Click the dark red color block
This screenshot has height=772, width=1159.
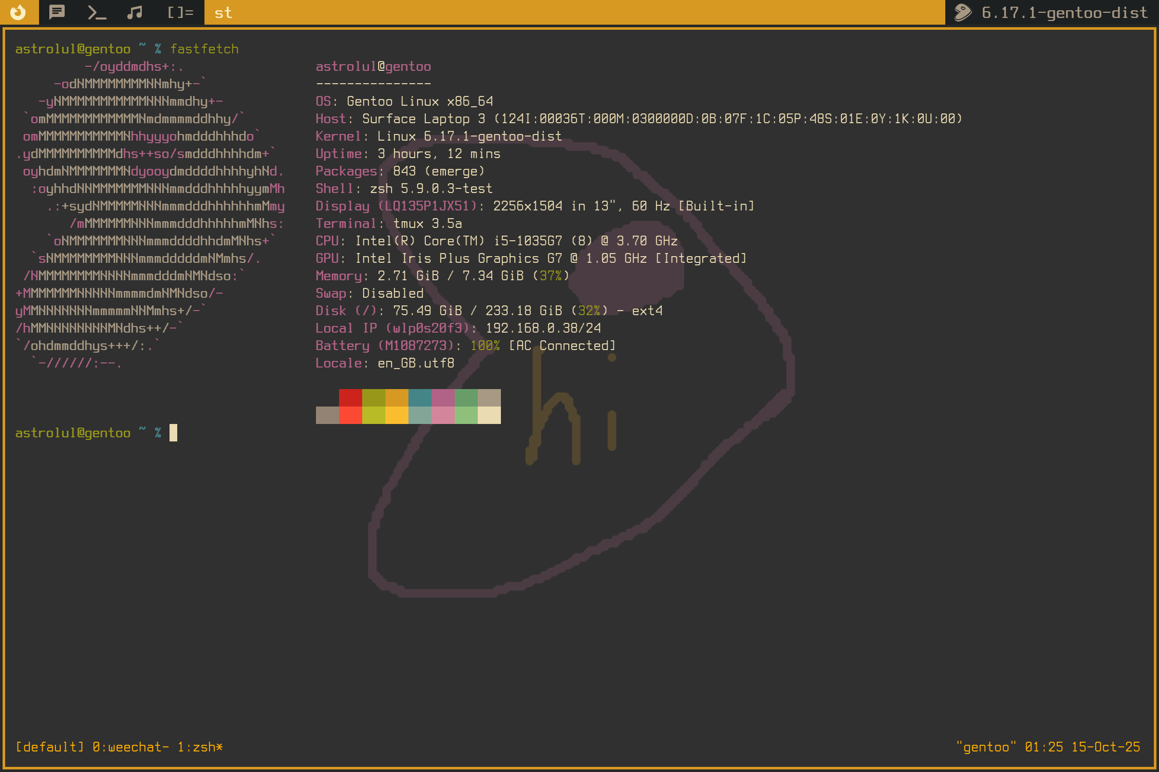(x=350, y=398)
